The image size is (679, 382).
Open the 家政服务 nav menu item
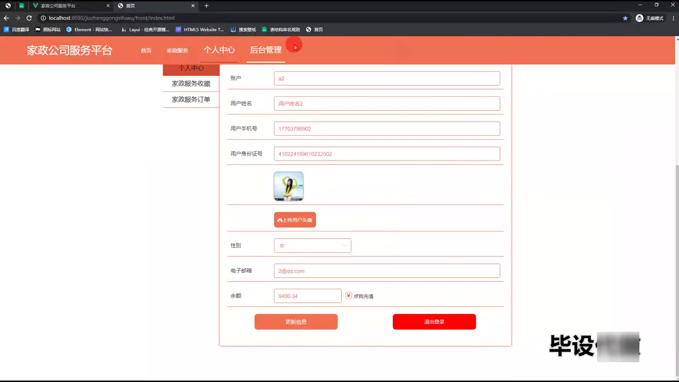(177, 51)
